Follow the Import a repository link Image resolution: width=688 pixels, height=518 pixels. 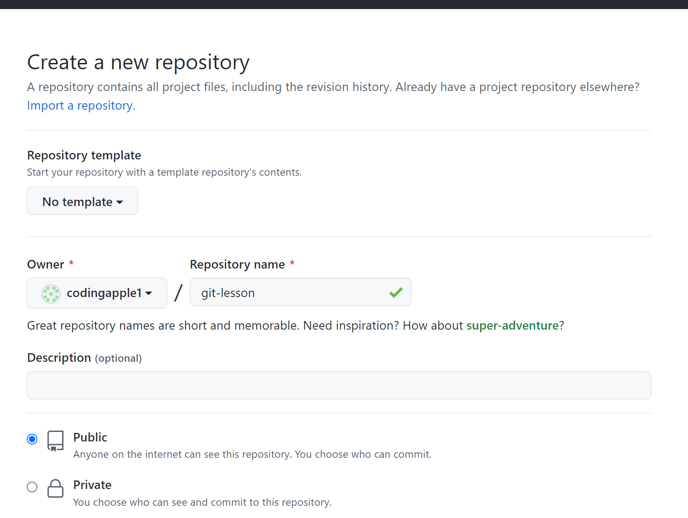coord(81,106)
